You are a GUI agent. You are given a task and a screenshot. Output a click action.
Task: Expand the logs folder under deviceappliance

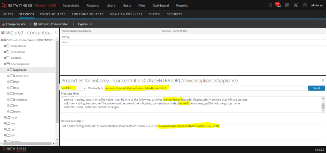8,82
